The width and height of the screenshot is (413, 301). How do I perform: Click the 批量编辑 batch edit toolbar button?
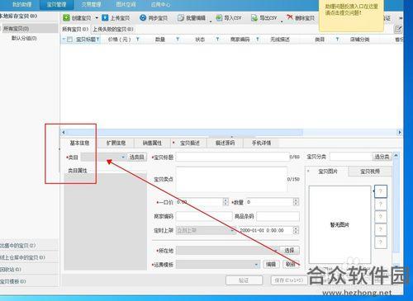[192, 18]
